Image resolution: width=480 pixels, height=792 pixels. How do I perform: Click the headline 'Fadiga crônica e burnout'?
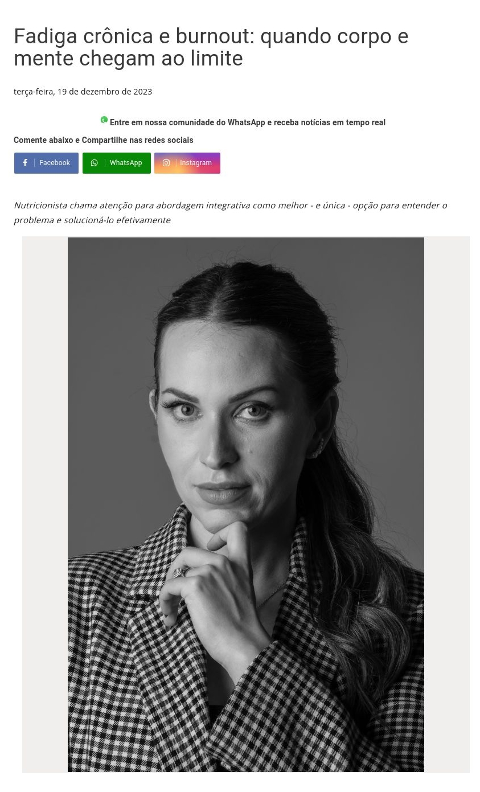134,36
